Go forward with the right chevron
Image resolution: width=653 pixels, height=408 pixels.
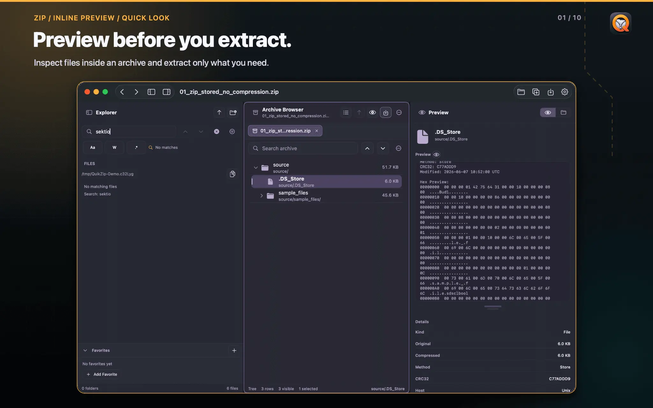[x=136, y=92]
